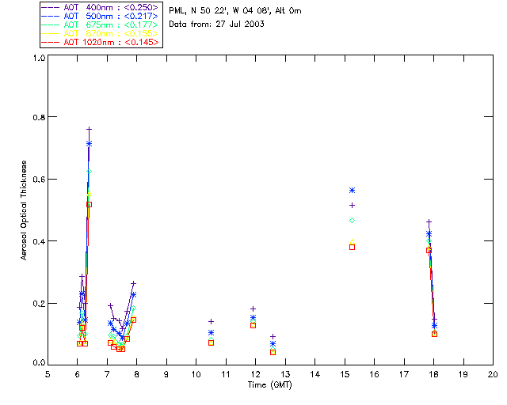Click the purple plus marker at 10.5 GMT
The width and height of the screenshot is (507, 405).
coord(212,321)
